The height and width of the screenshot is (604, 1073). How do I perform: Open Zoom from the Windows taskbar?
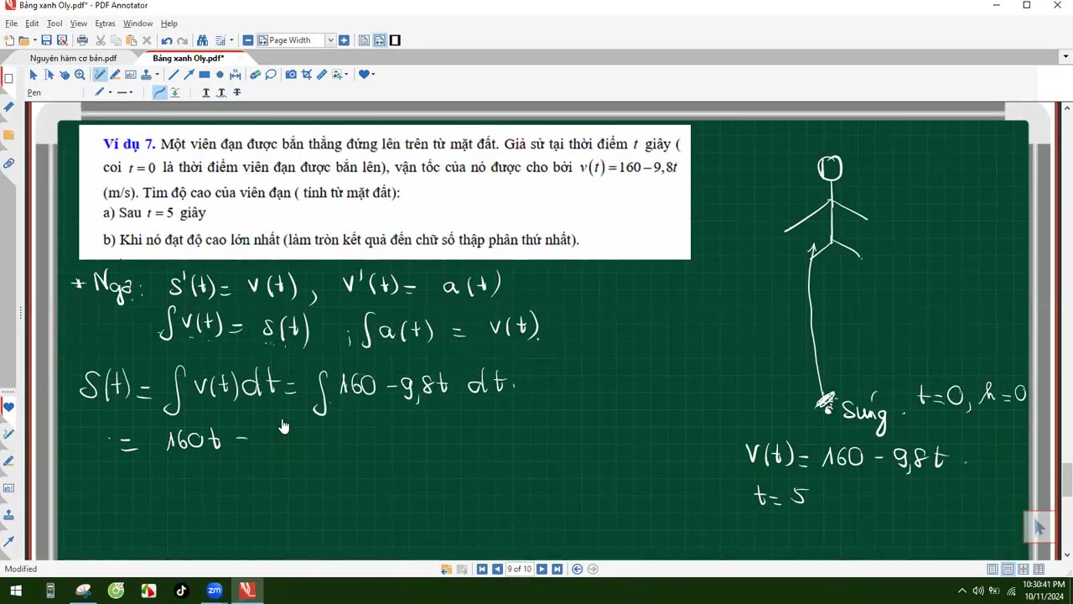point(215,591)
